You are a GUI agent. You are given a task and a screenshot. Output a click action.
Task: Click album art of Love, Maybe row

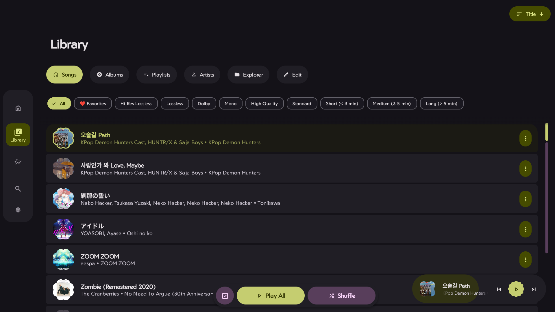[x=63, y=168]
